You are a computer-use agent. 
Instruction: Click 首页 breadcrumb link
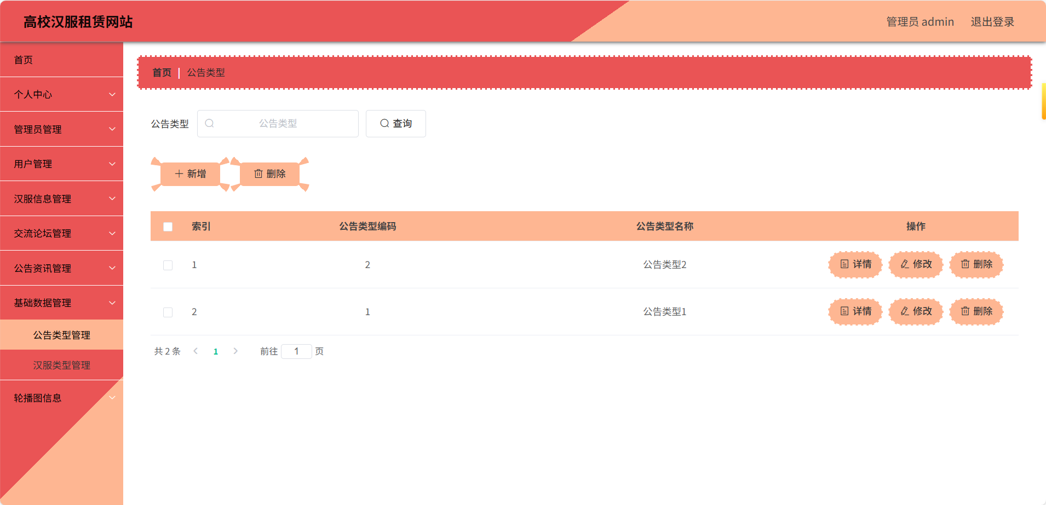[162, 73]
